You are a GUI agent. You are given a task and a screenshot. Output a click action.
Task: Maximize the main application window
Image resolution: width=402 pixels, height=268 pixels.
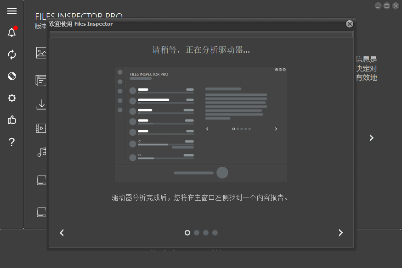[387, 6]
